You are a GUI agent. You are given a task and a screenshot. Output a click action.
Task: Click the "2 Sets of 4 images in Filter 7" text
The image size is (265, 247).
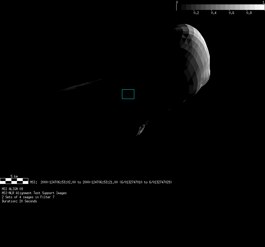(28, 197)
